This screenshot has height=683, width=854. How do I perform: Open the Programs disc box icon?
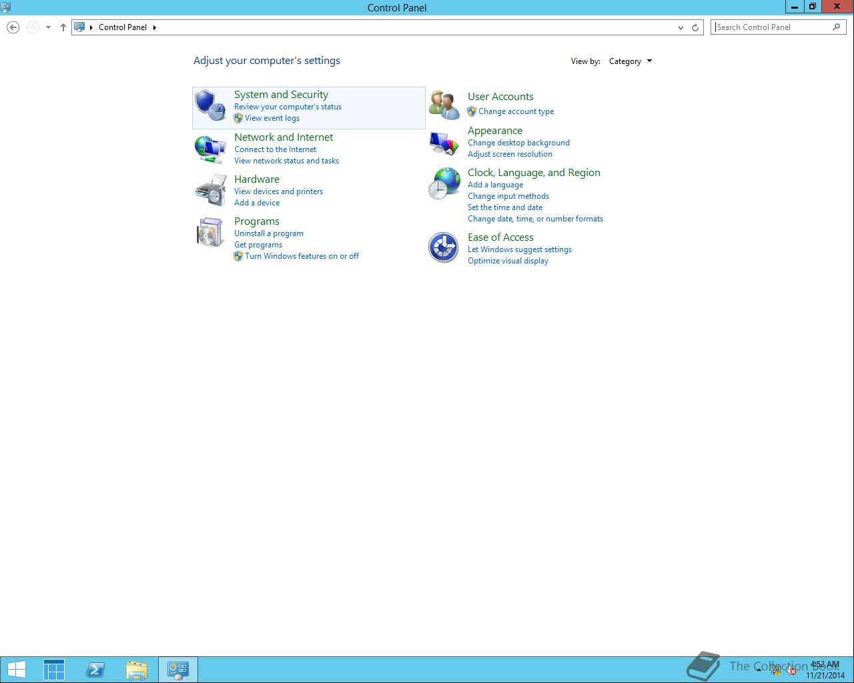210,232
